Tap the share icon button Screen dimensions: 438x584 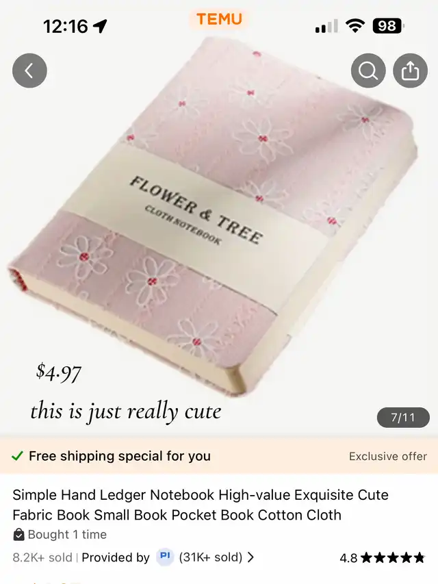410,71
